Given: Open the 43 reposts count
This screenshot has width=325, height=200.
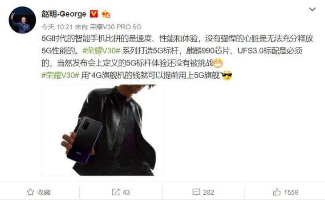Looking at the screenshot, I should point(126,192).
